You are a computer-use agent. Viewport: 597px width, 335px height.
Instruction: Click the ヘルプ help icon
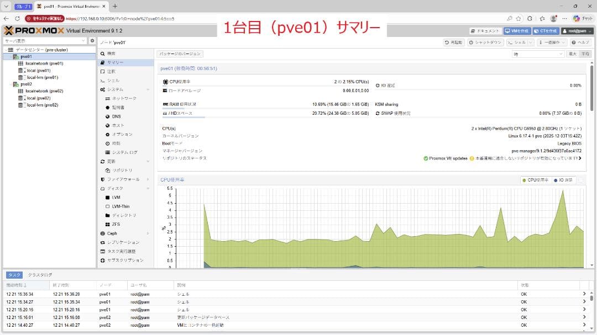[x=579, y=42]
